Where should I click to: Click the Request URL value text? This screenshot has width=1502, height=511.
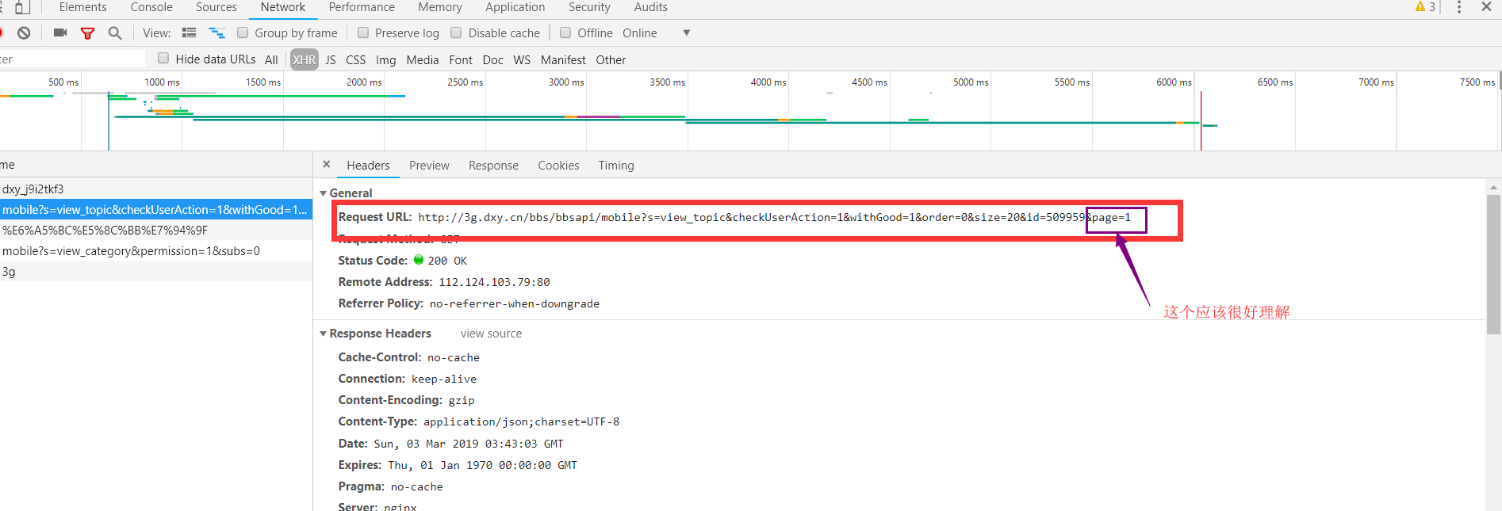tap(774, 217)
